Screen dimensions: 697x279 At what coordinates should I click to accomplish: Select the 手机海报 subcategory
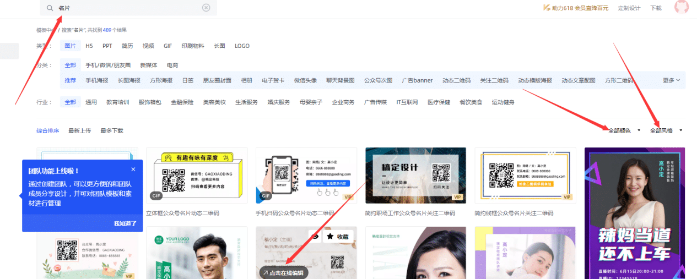click(x=97, y=80)
